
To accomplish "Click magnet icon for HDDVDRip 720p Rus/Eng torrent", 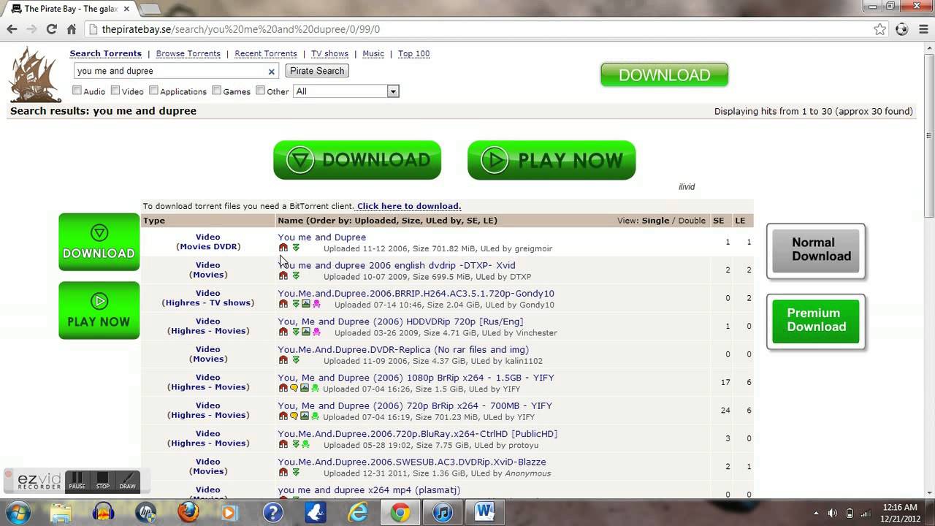I will (283, 332).
